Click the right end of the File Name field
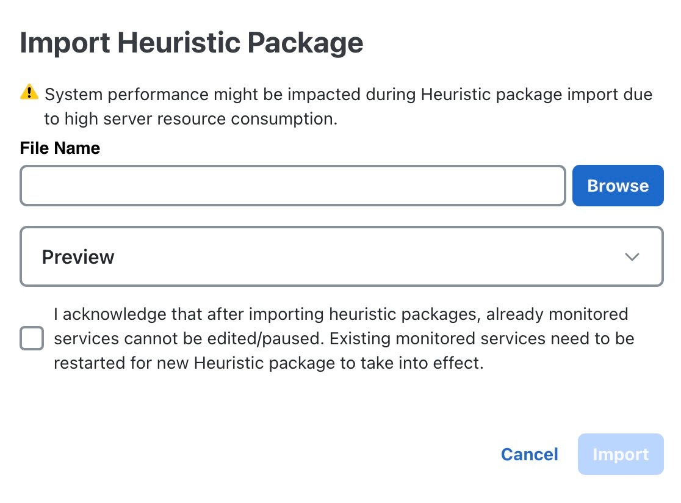This screenshot has width=681, height=503. (x=543, y=186)
